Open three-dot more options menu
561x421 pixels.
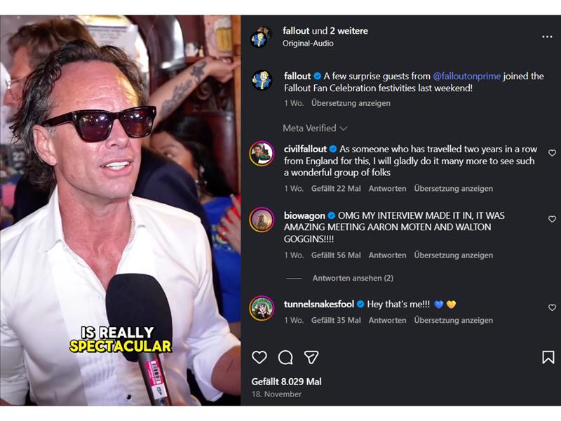click(x=547, y=37)
